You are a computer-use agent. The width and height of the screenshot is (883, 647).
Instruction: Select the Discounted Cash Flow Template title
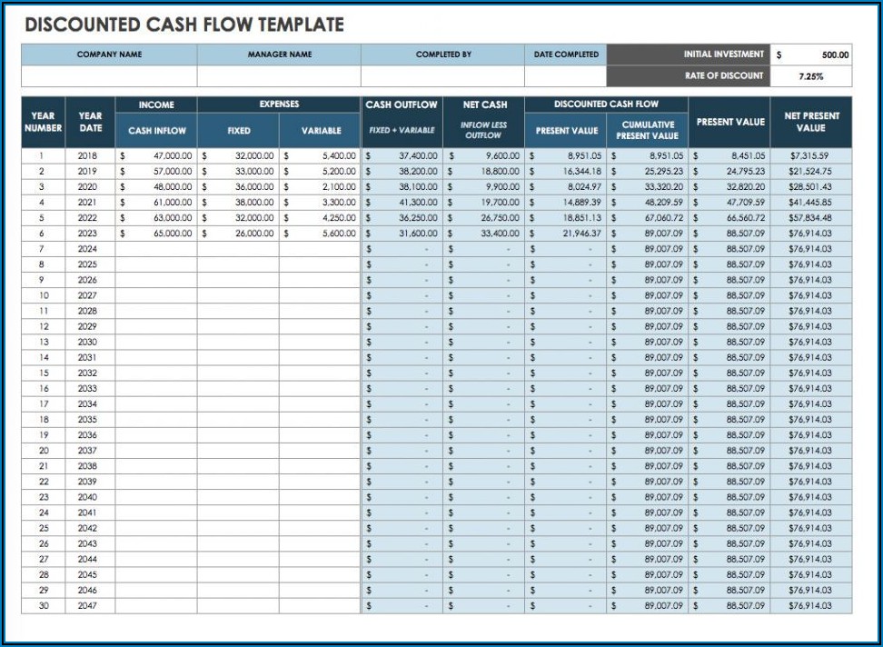(184, 25)
